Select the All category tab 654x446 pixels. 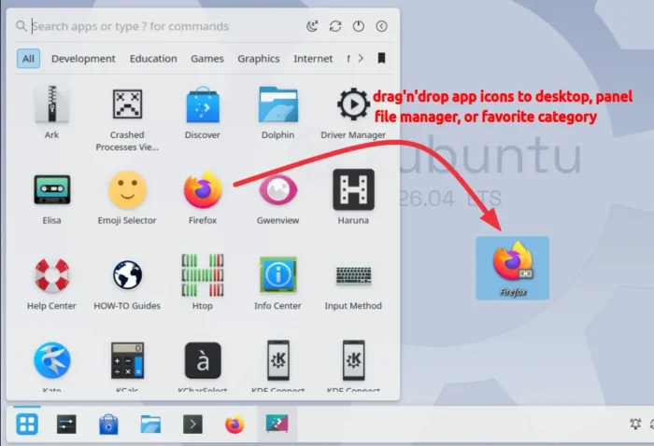[x=28, y=58]
